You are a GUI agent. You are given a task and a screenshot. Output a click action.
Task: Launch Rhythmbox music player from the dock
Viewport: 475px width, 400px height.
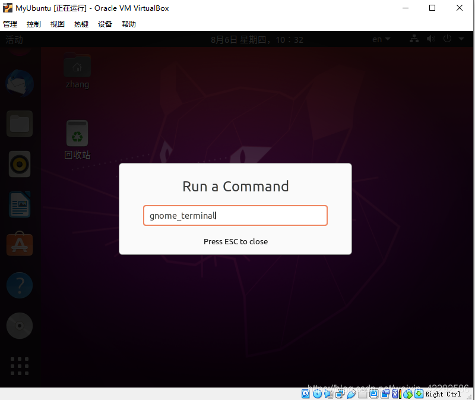(x=20, y=164)
